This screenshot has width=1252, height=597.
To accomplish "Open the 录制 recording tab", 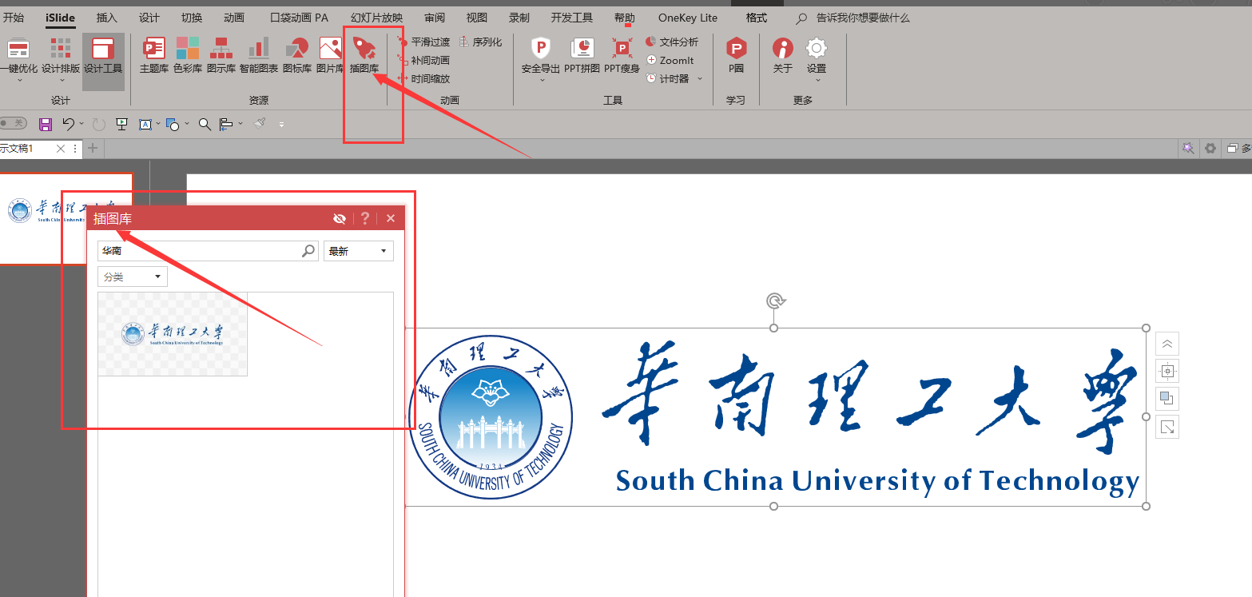I will pos(519,18).
